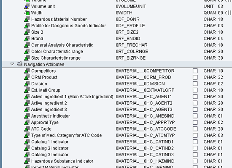This screenshot has height=168, width=232.
Task: Enable the checkbox for 0MATERIAL__0COMPETITOR
Action: [195, 71]
